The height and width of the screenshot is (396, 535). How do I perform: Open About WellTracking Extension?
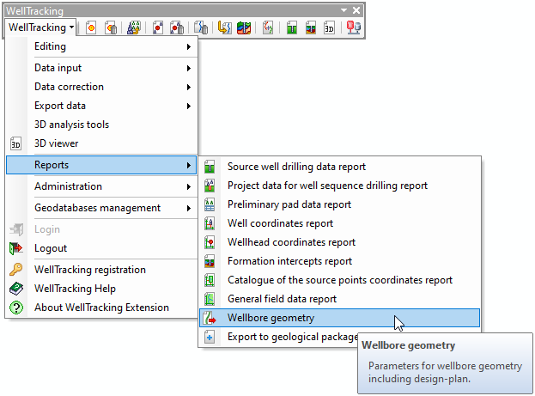pyautogui.click(x=101, y=308)
